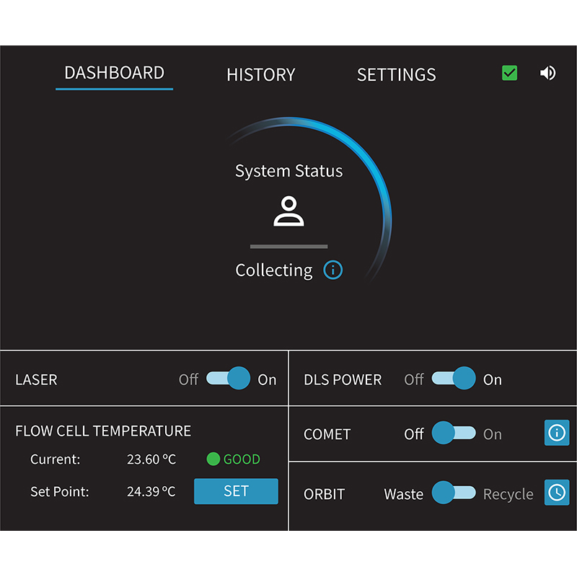Open the HISTORY tab

click(261, 75)
